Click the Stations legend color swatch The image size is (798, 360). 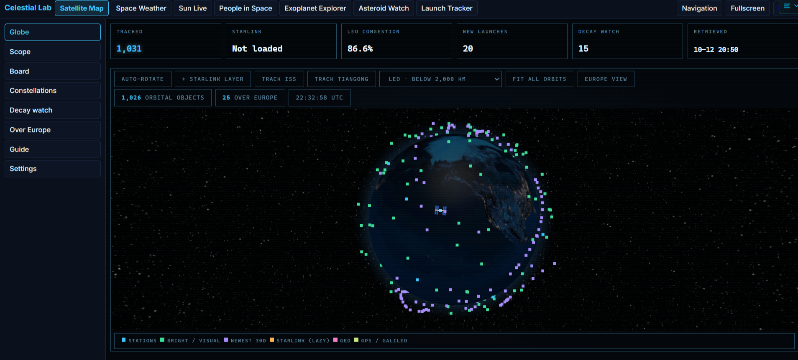[x=124, y=340]
